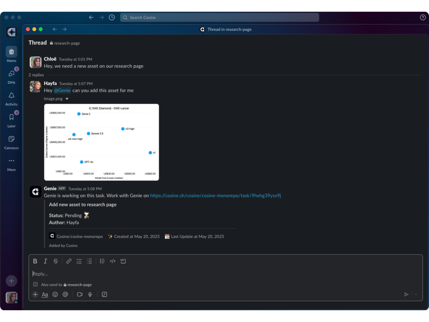Click the More sidebar icon
The width and height of the screenshot is (429, 322).
11,161
